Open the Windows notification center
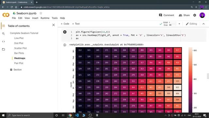 [205, 115]
